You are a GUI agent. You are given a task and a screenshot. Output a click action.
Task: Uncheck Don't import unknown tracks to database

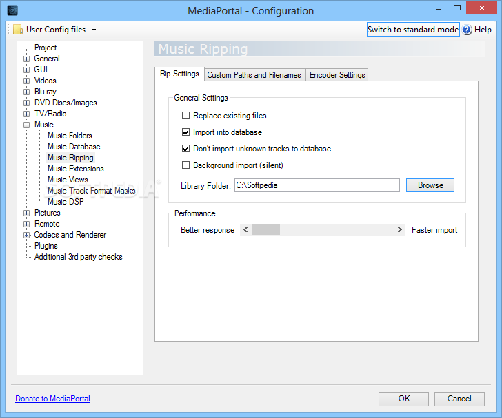tap(185, 149)
